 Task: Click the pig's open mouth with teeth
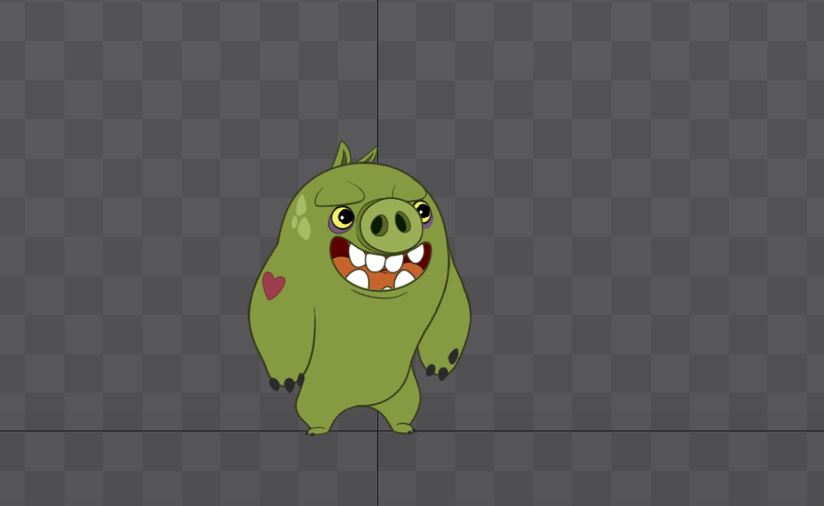[x=381, y=265]
